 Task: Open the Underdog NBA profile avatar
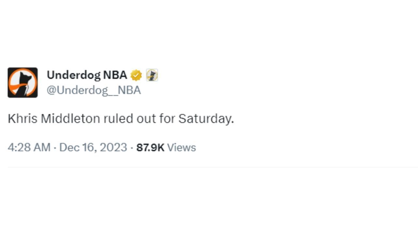(23, 83)
